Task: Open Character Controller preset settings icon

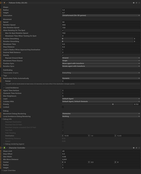Action: [136, 148]
